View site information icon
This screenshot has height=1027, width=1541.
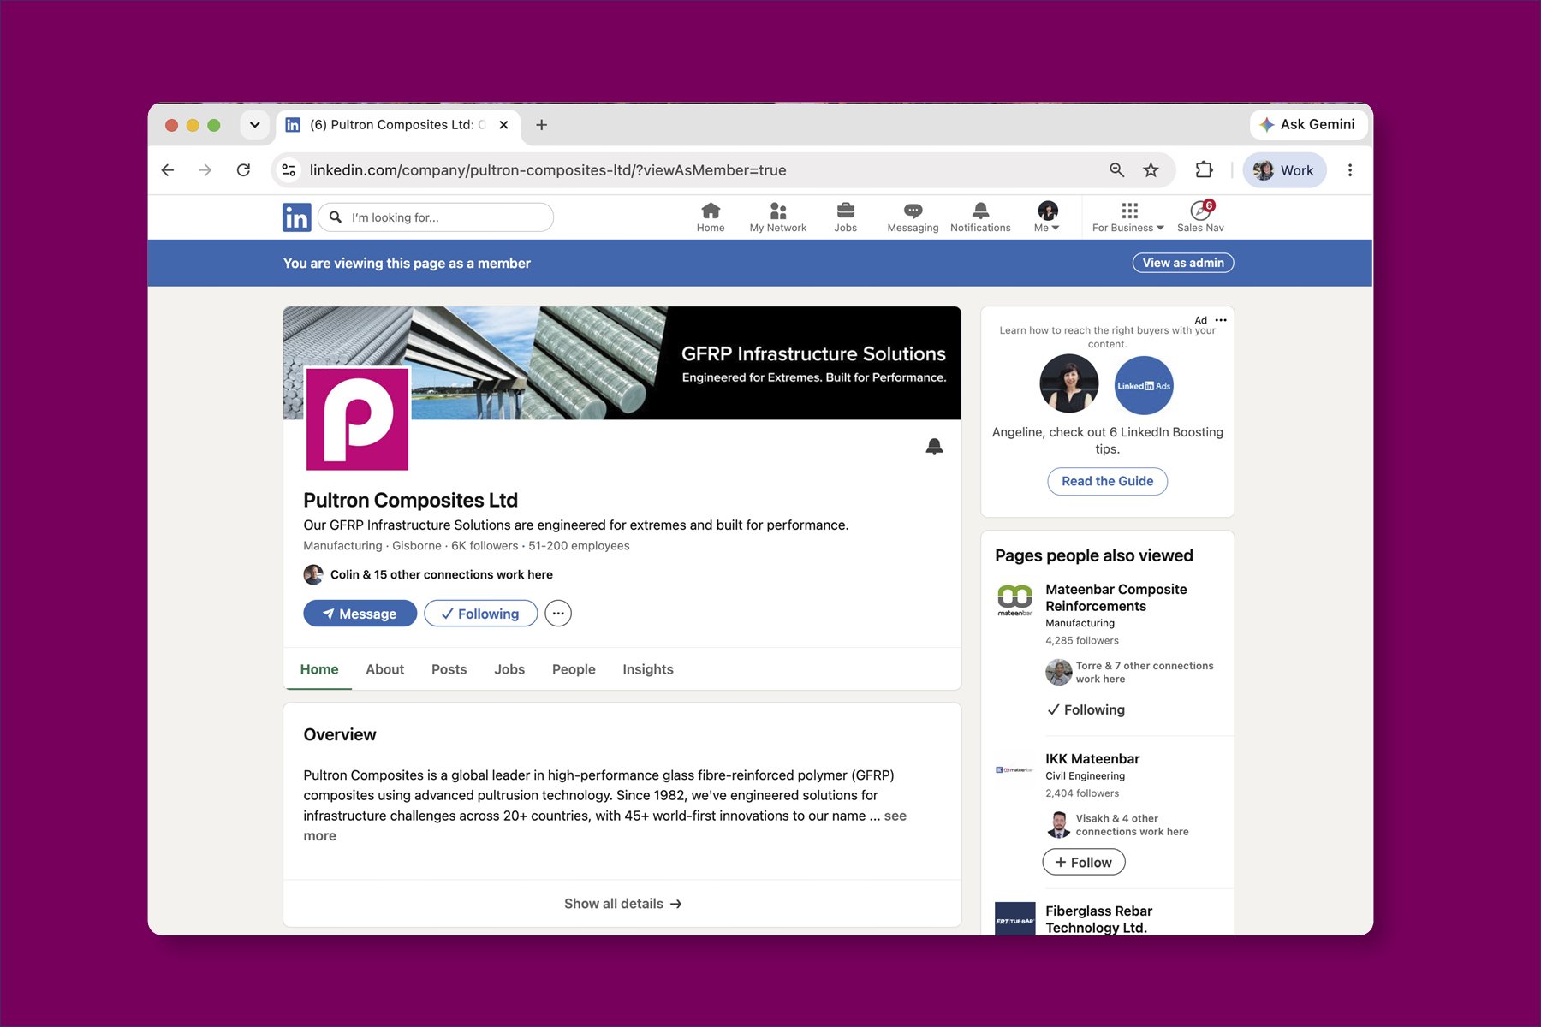(x=289, y=170)
